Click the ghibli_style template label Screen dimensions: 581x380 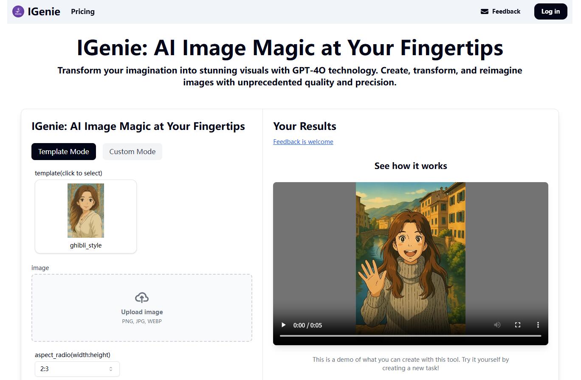coord(86,245)
